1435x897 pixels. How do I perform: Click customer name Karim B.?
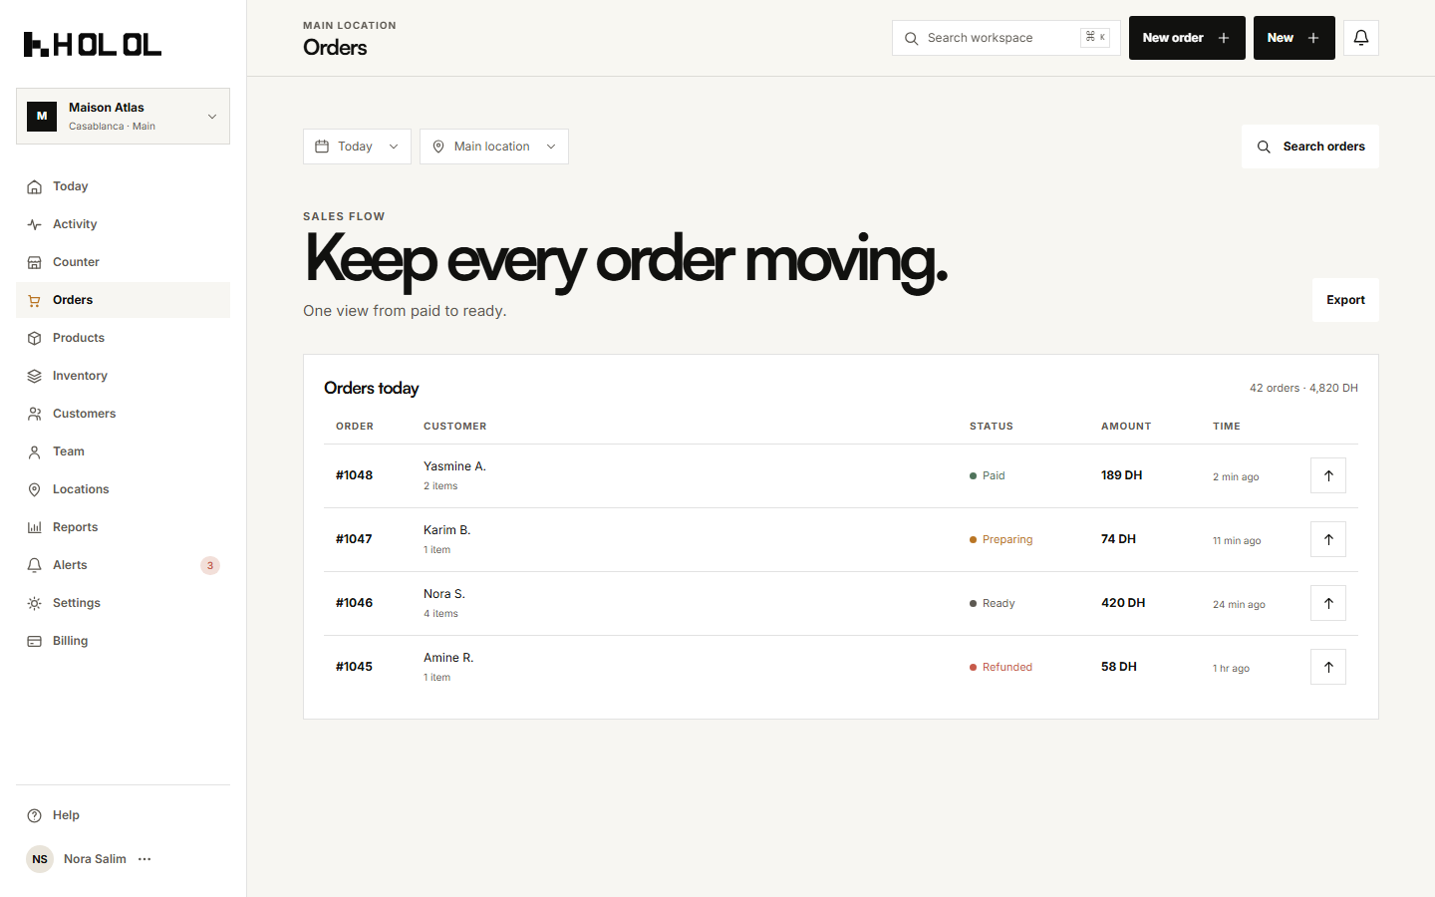pyautogui.click(x=446, y=530)
